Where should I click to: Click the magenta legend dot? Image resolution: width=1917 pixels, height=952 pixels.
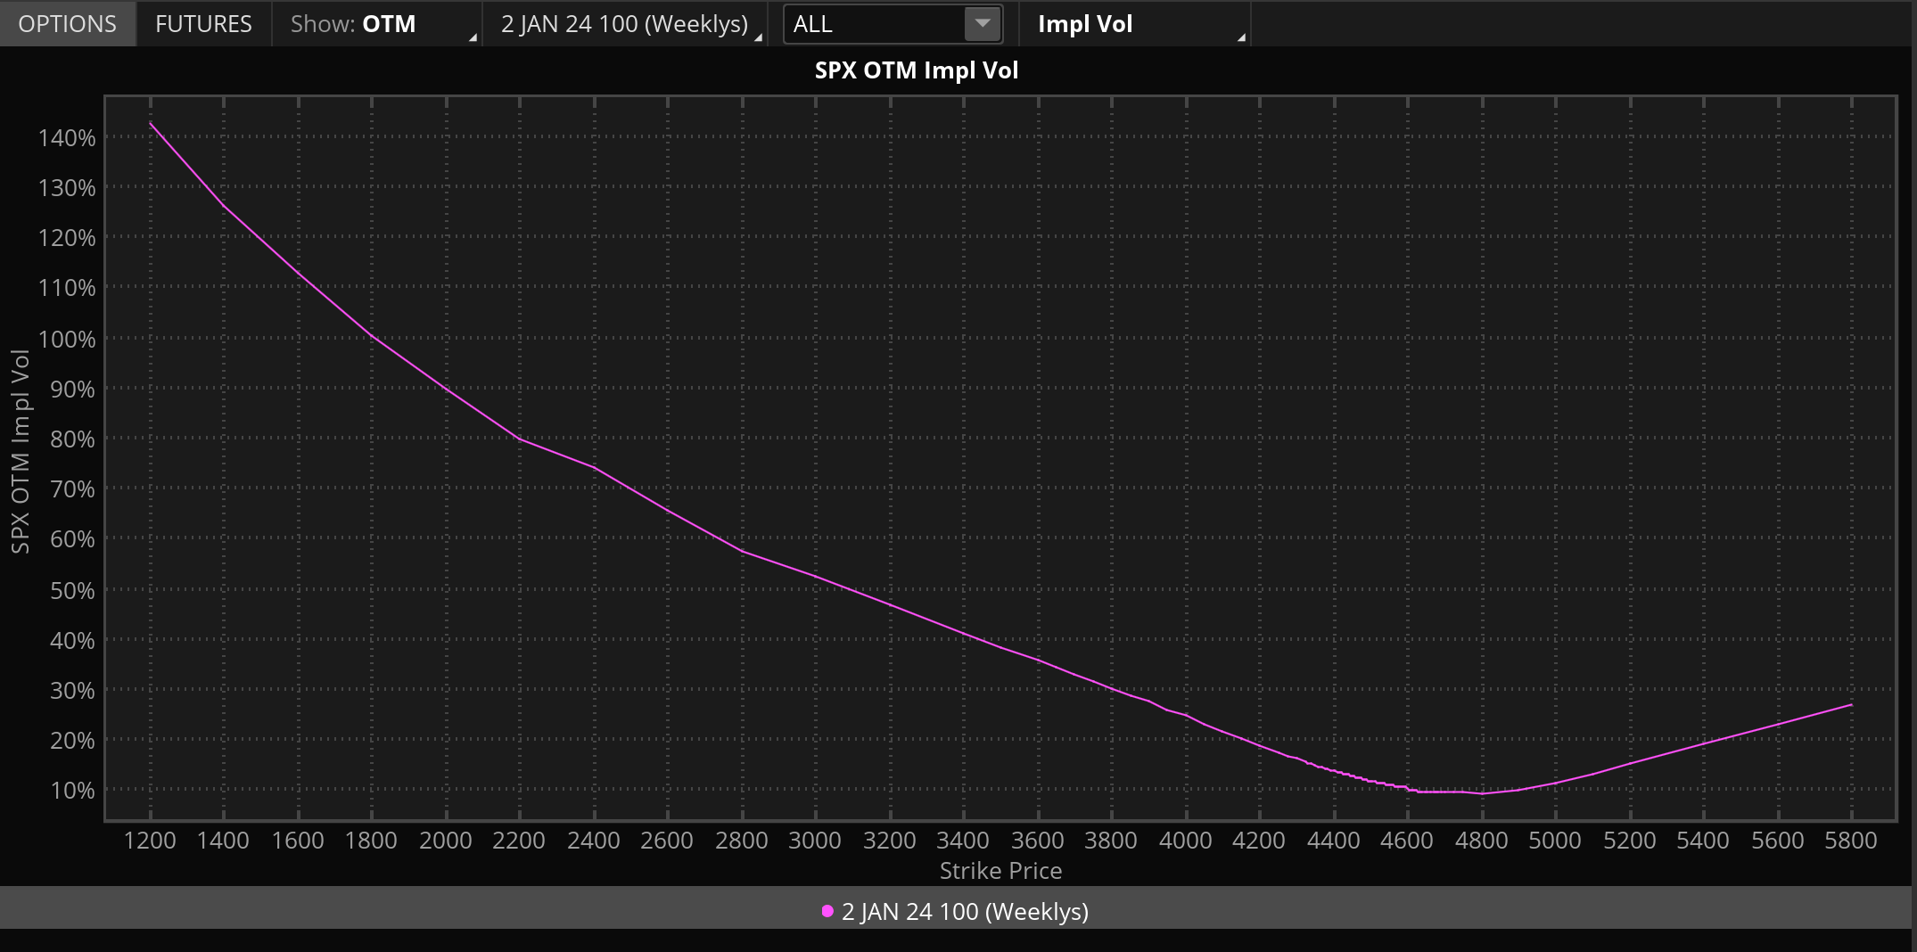pos(827,911)
